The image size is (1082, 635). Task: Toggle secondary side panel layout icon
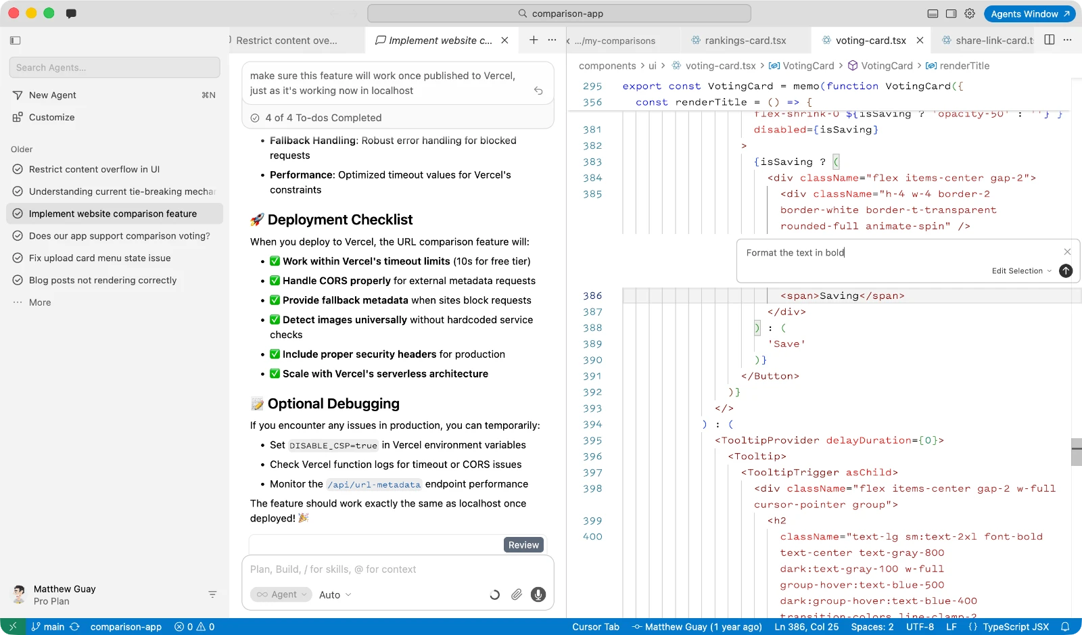tap(951, 14)
